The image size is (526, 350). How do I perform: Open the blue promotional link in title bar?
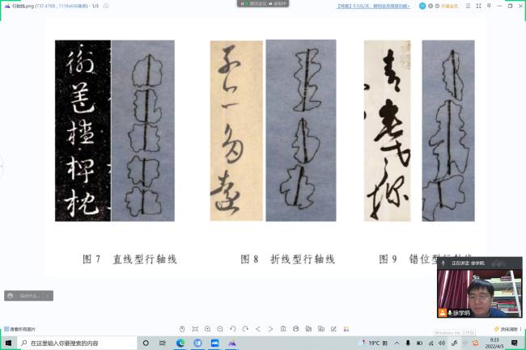point(373,6)
